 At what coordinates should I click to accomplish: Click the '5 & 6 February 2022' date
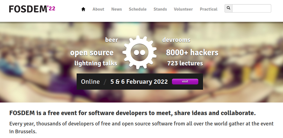[139, 82]
